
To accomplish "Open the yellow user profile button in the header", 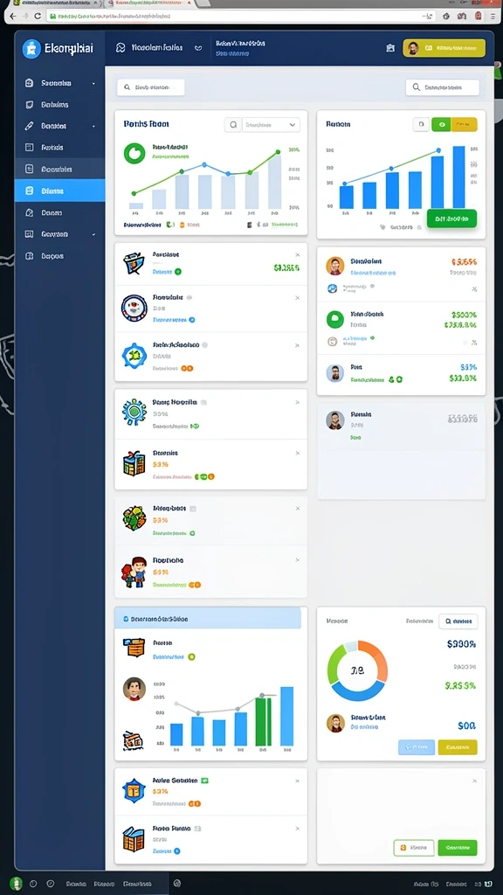I will (x=444, y=49).
